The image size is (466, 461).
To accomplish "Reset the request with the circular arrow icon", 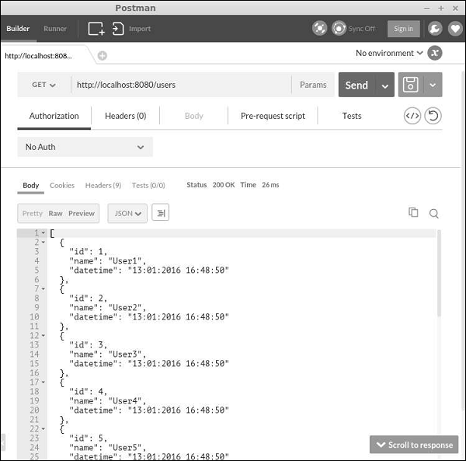I will (x=433, y=116).
